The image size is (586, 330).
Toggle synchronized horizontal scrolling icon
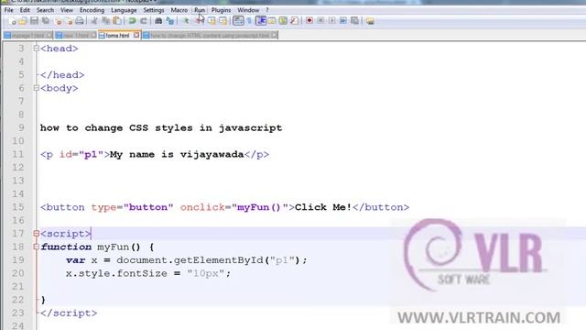click(x=223, y=21)
